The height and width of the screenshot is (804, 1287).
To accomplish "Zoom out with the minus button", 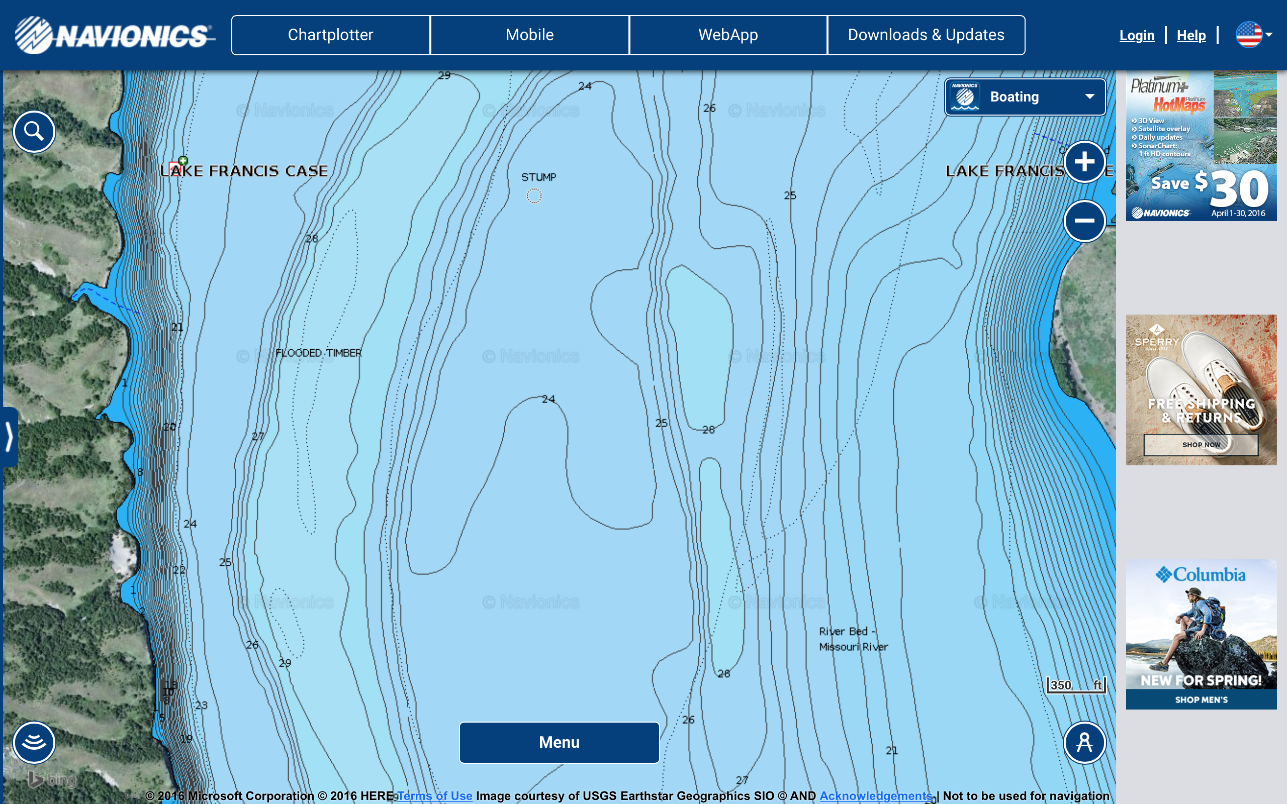I will point(1084,221).
